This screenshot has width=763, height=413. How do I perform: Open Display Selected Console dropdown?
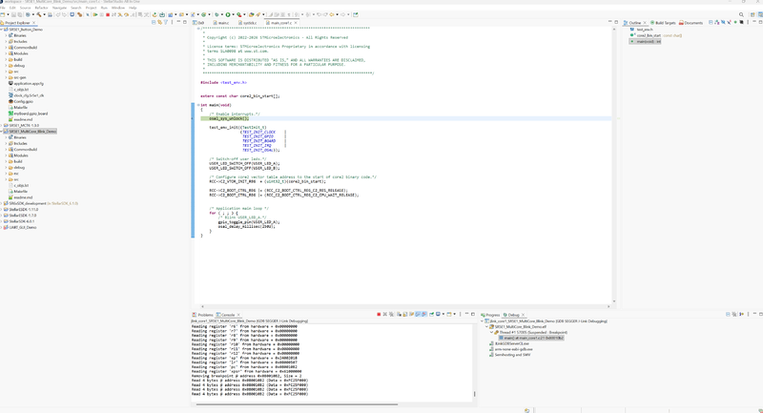(443, 314)
